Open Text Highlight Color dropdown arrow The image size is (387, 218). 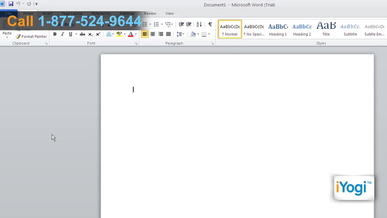[x=125, y=34]
